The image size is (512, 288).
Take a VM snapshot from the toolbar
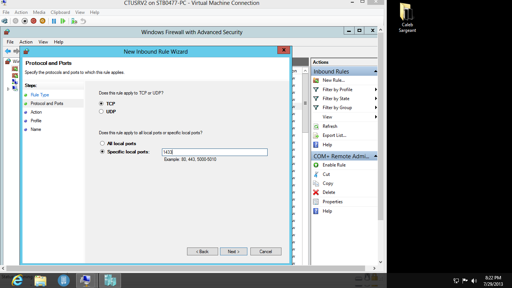pyautogui.click(x=74, y=21)
